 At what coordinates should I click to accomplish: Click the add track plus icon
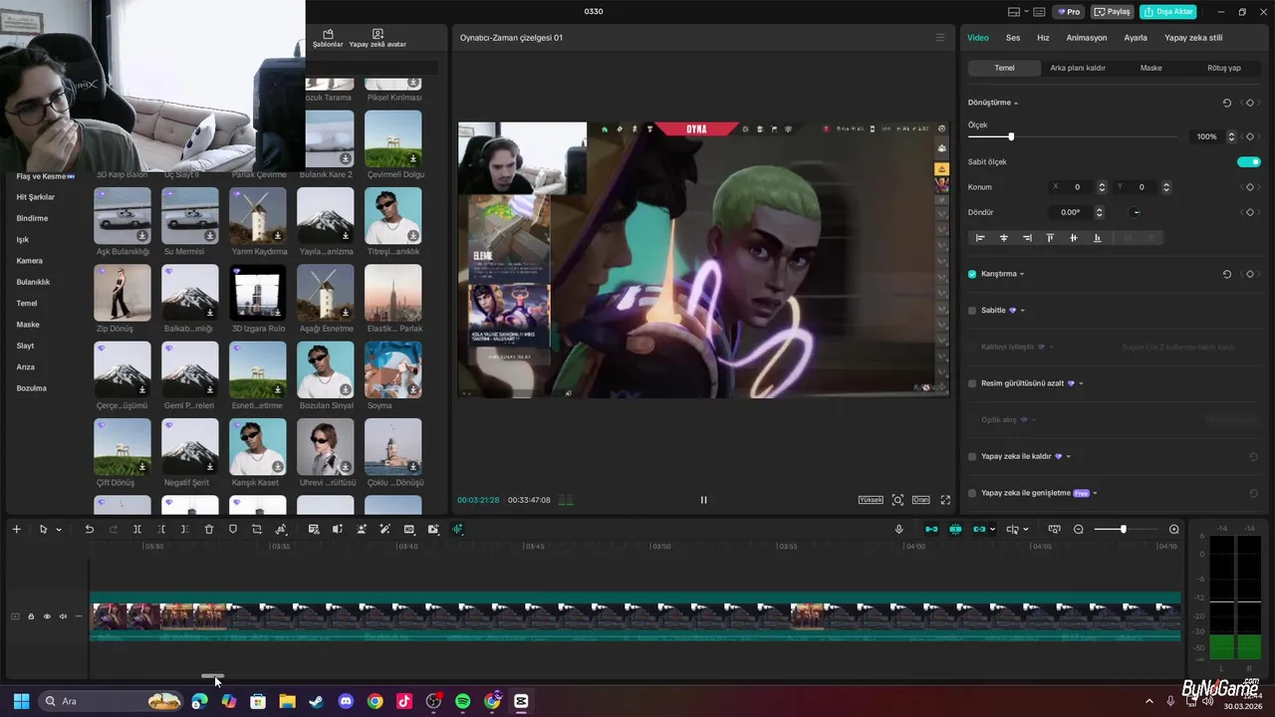[x=16, y=529]
